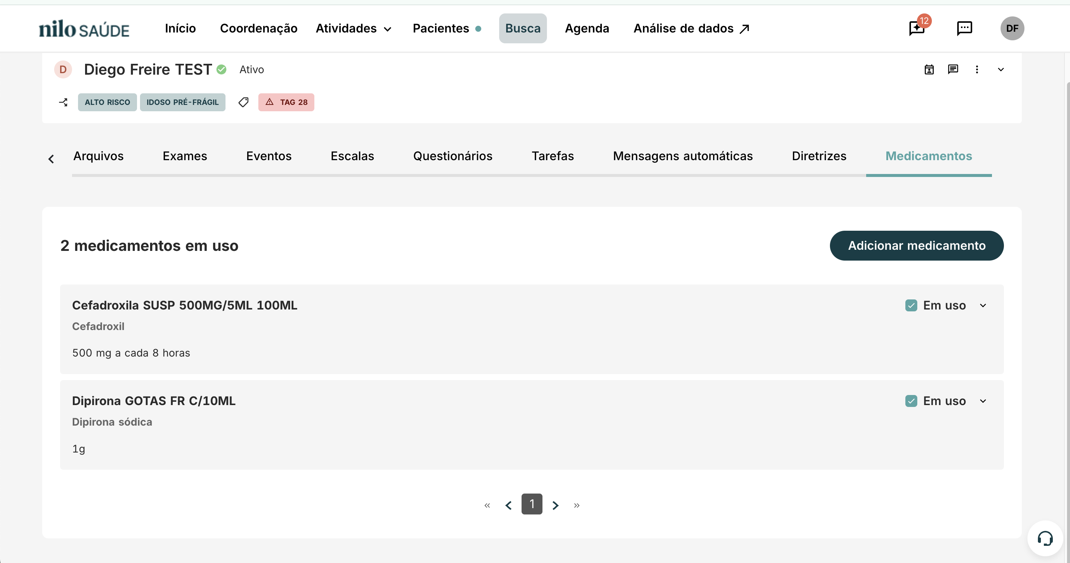Open the three-dot options menu for Diego Freire
The width and height of the screenshot is (1070, 563).
[977, 69]
